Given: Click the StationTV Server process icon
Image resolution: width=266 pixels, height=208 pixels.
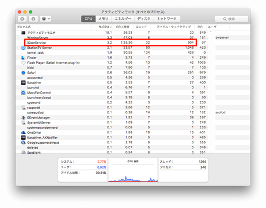Looking at the screenshot, I should pos(23,48).
